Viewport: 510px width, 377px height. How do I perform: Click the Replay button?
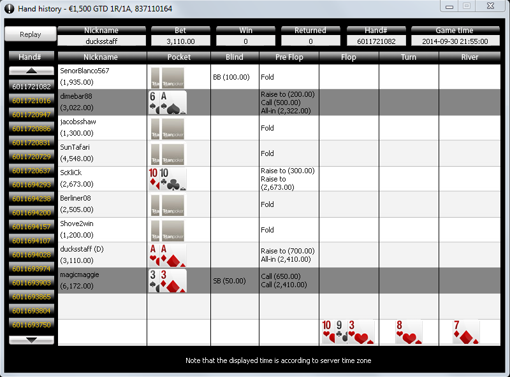click(x=30, y=34)
